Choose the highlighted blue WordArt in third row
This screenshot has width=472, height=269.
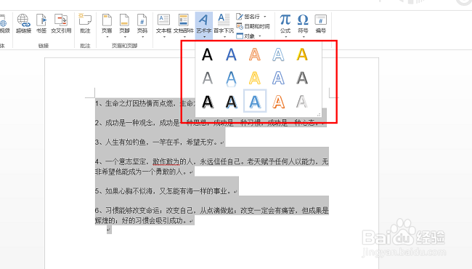tap(255, 101)
